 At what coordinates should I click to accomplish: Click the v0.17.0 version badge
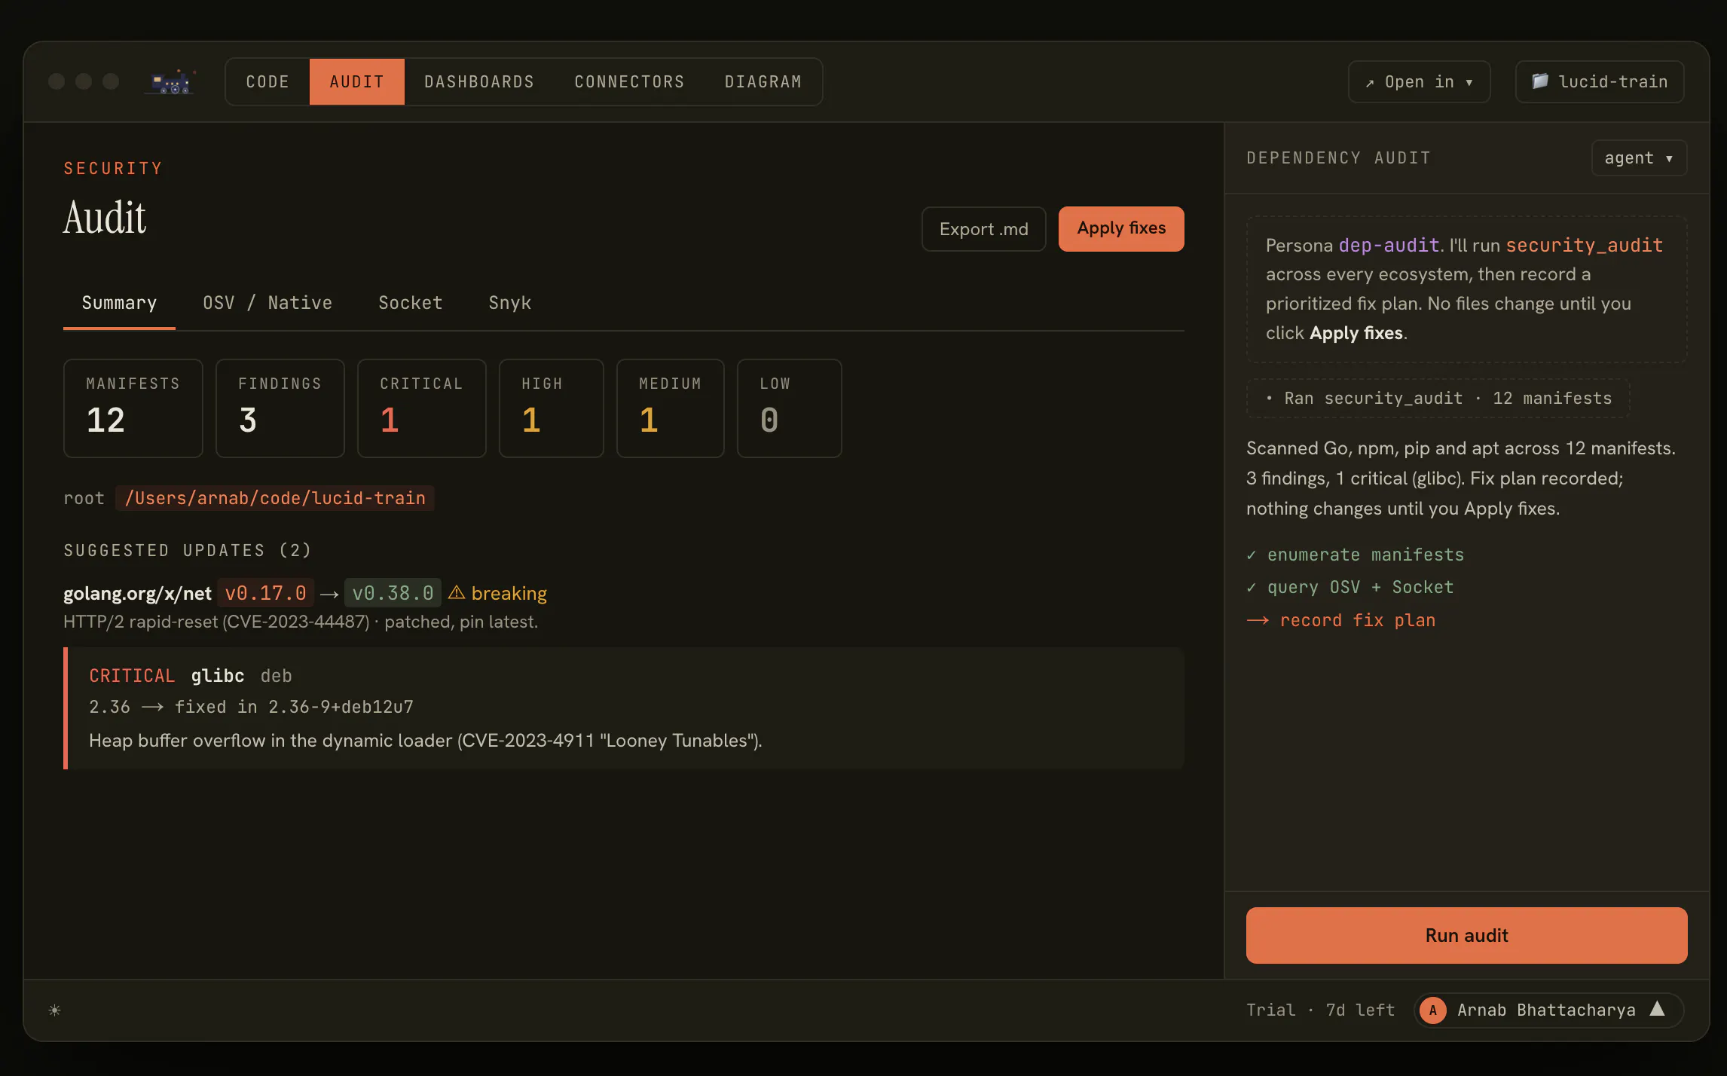click(x=265, y=593)
